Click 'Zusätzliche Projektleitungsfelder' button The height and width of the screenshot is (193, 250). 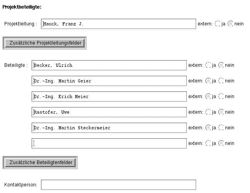(x=44, y=43)
